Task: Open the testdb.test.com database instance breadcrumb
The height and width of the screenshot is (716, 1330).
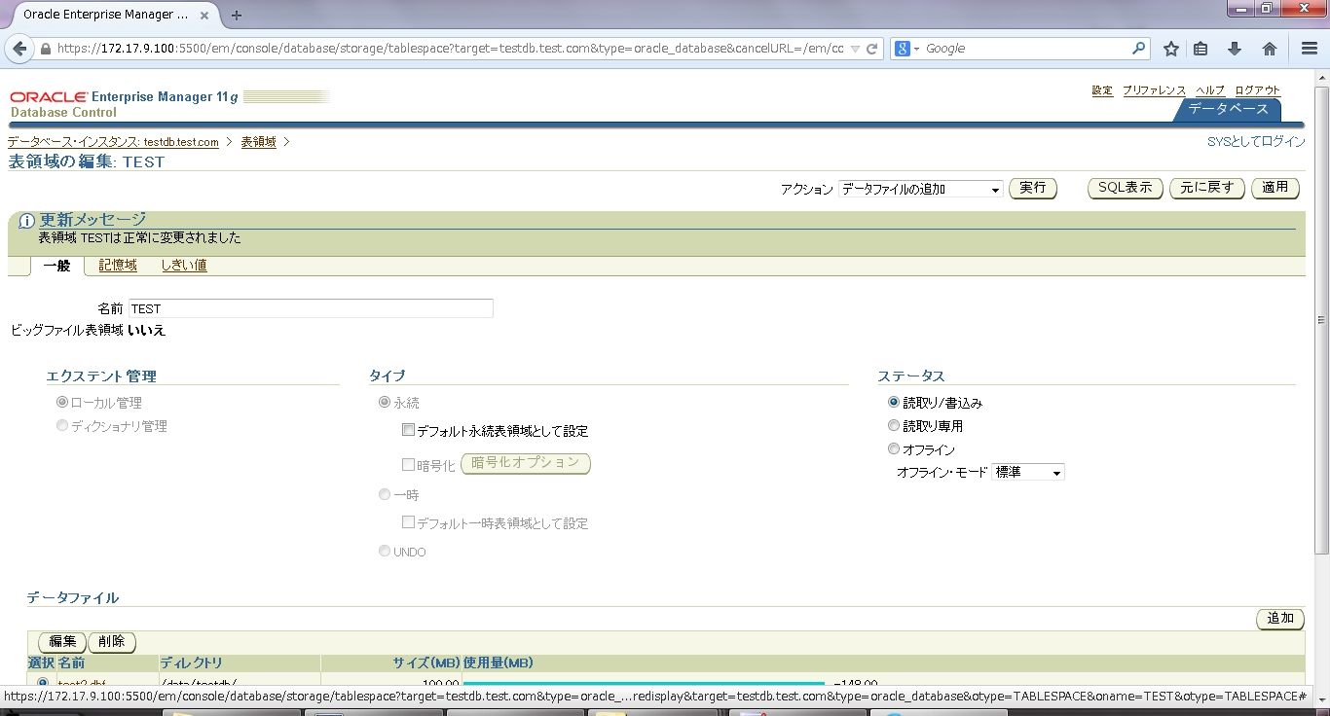Action: click(x=113, y=142)
